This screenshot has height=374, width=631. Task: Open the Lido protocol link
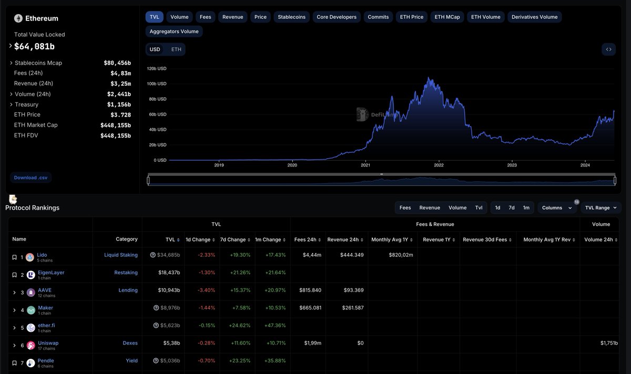coord(42,255)
